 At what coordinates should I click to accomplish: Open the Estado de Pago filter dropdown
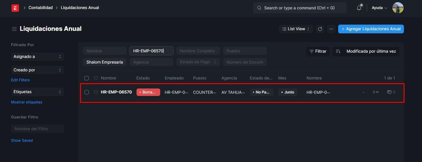tap(198, 62)
